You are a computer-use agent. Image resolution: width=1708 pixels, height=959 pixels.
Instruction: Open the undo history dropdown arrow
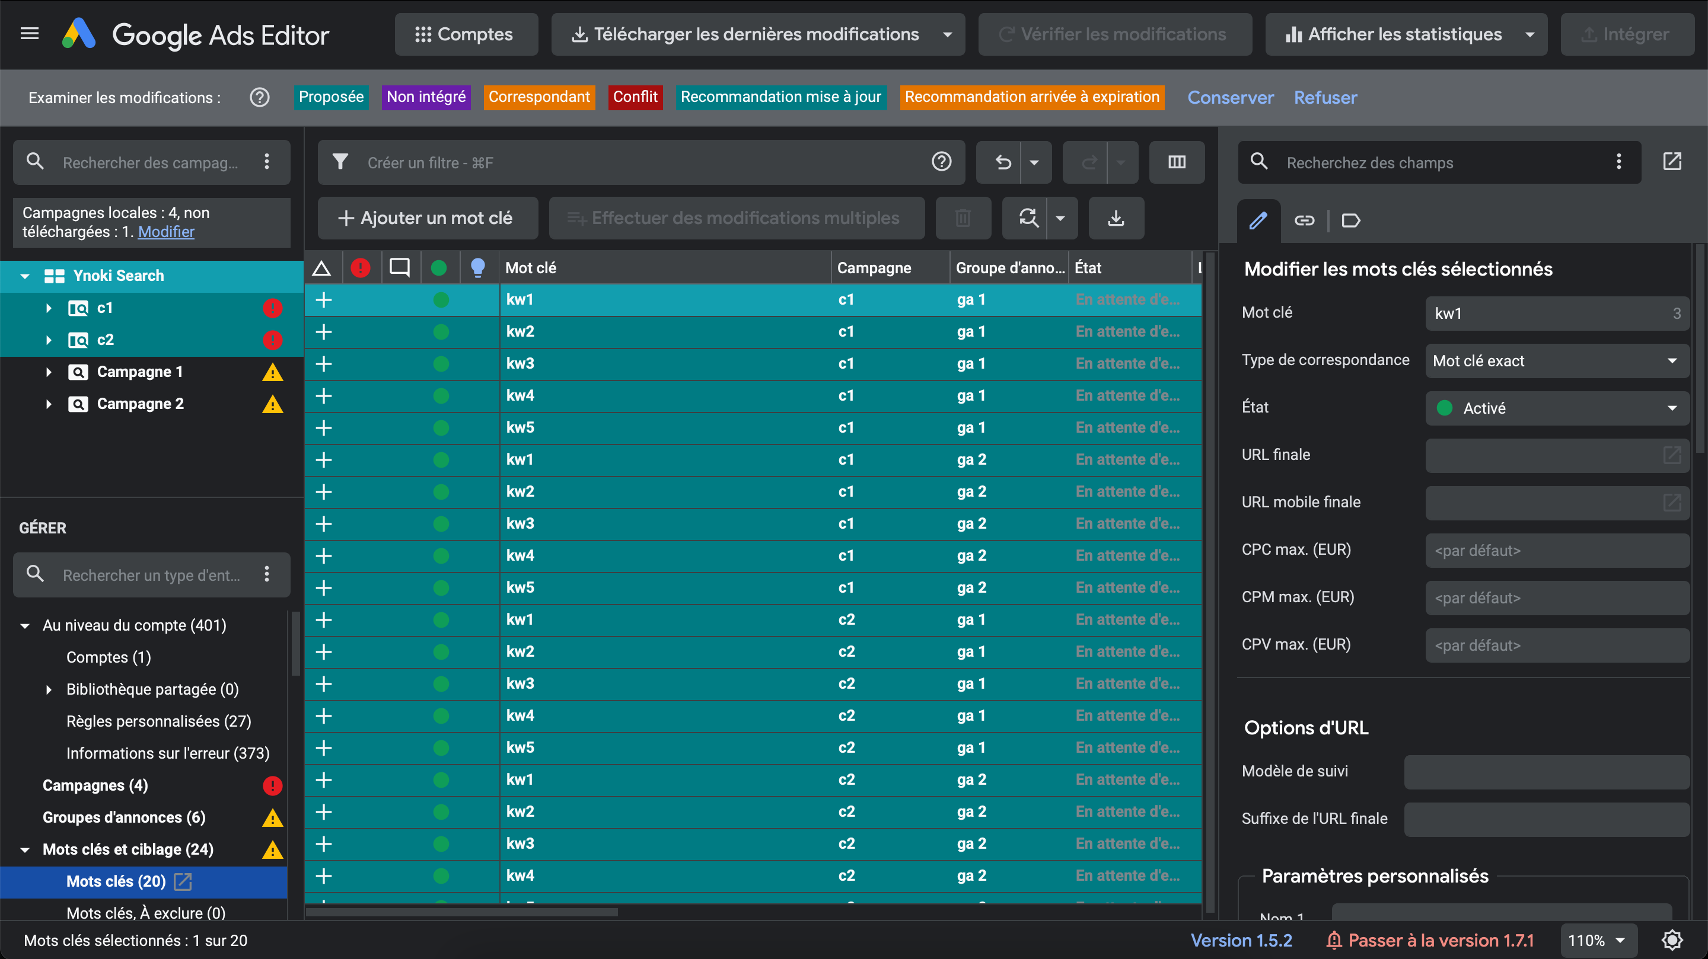point(1034,162)
